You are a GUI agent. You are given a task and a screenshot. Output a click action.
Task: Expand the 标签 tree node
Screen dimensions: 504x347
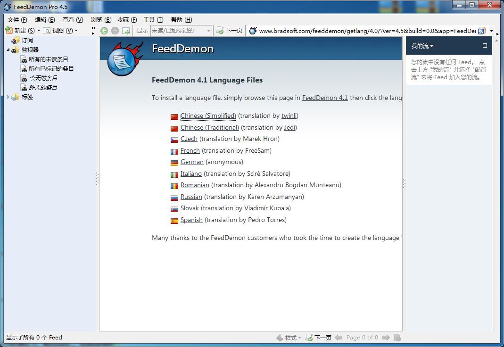8,97
